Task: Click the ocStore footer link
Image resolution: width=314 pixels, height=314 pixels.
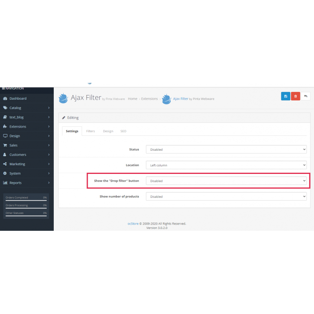Action: [133, 224]
